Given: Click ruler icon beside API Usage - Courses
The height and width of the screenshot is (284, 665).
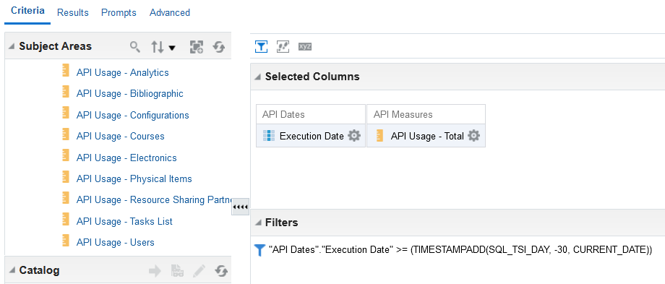Looking at the screenshot, I should point(65,134).
